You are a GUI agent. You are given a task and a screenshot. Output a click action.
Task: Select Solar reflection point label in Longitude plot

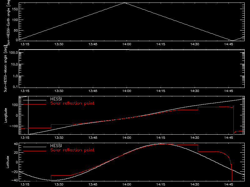(72, 103)
